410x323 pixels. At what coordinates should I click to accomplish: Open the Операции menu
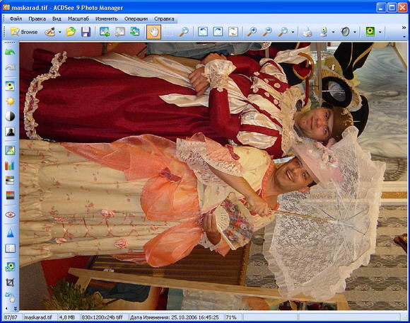pyautogui.click(x=136, y=19)
